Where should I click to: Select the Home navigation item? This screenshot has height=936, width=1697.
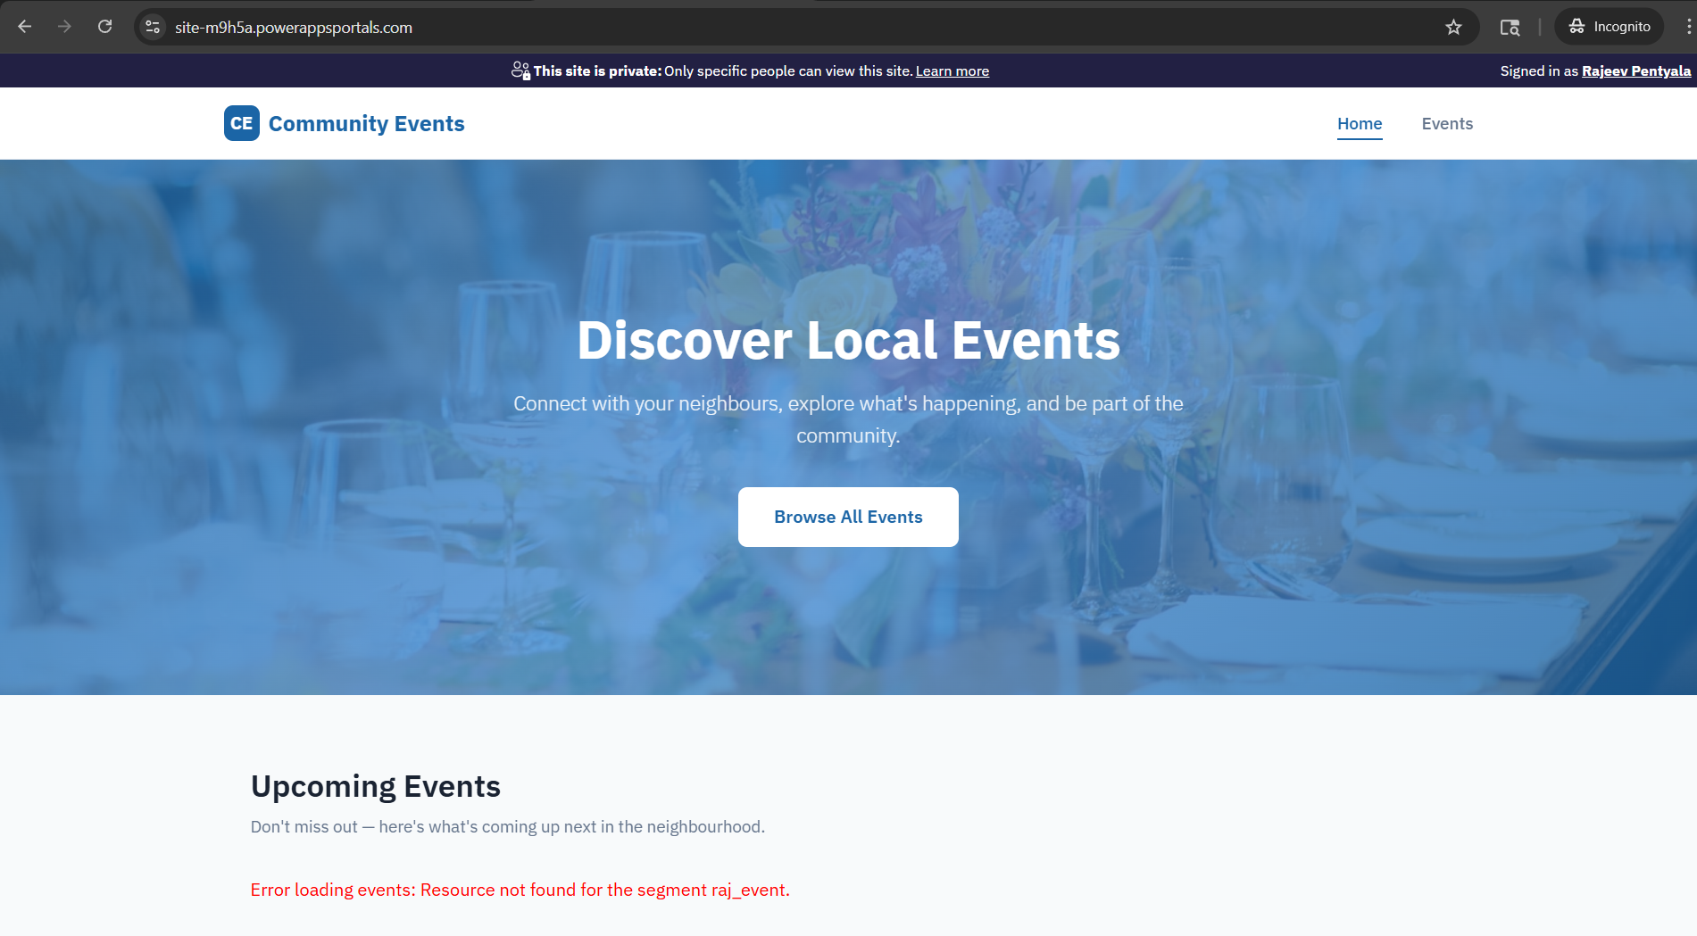1359,124
